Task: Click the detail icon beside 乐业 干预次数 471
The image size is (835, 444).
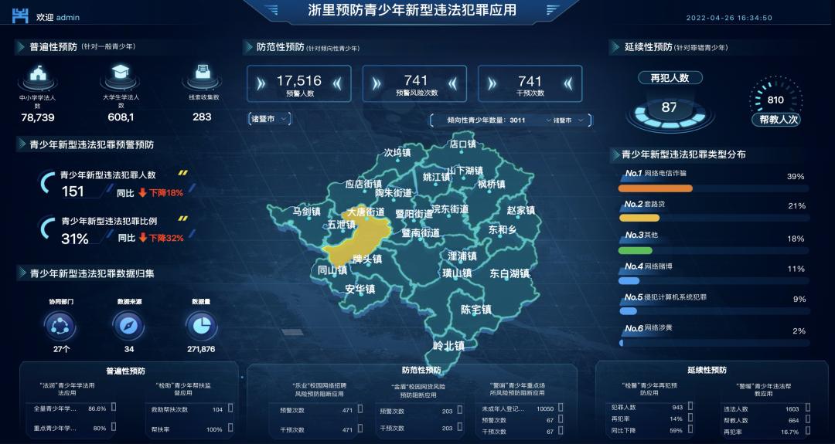Action: pos(360,428)
